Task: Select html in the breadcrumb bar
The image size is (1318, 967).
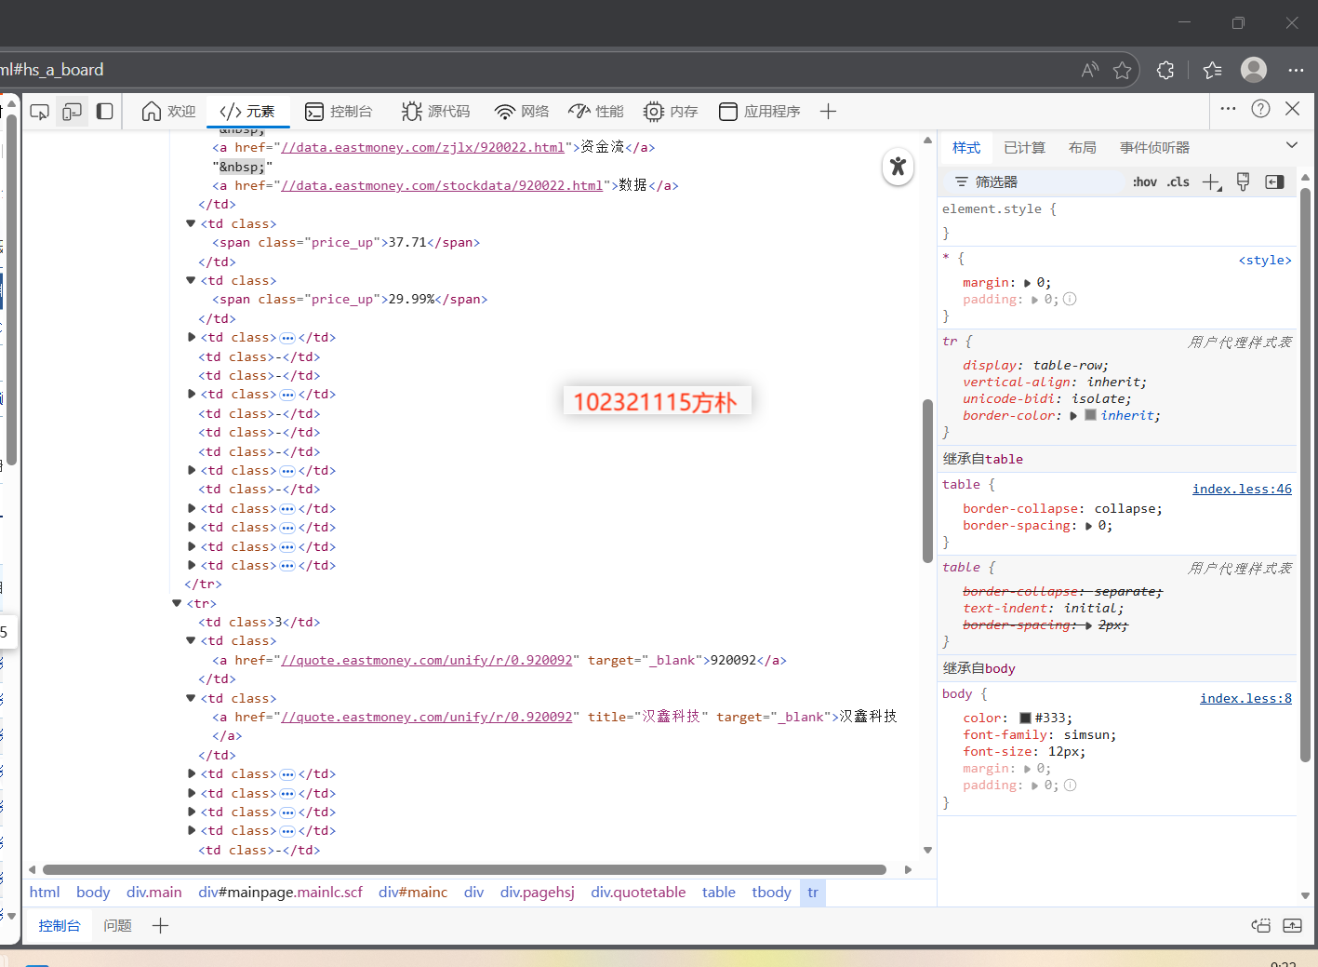Action: point(45,892)
